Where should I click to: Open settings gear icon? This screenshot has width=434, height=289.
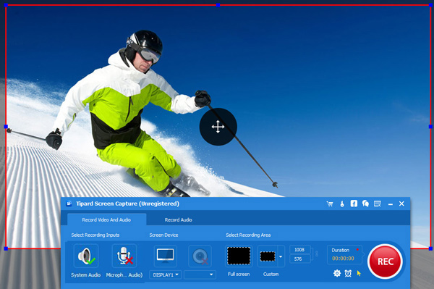click(x=337, y=274)
